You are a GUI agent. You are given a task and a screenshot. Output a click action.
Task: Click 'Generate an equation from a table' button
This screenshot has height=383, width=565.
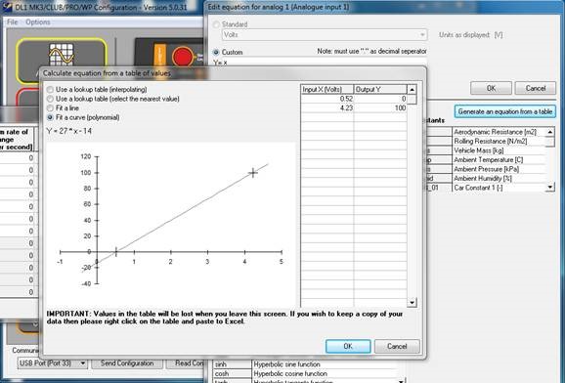pos(504,111)
